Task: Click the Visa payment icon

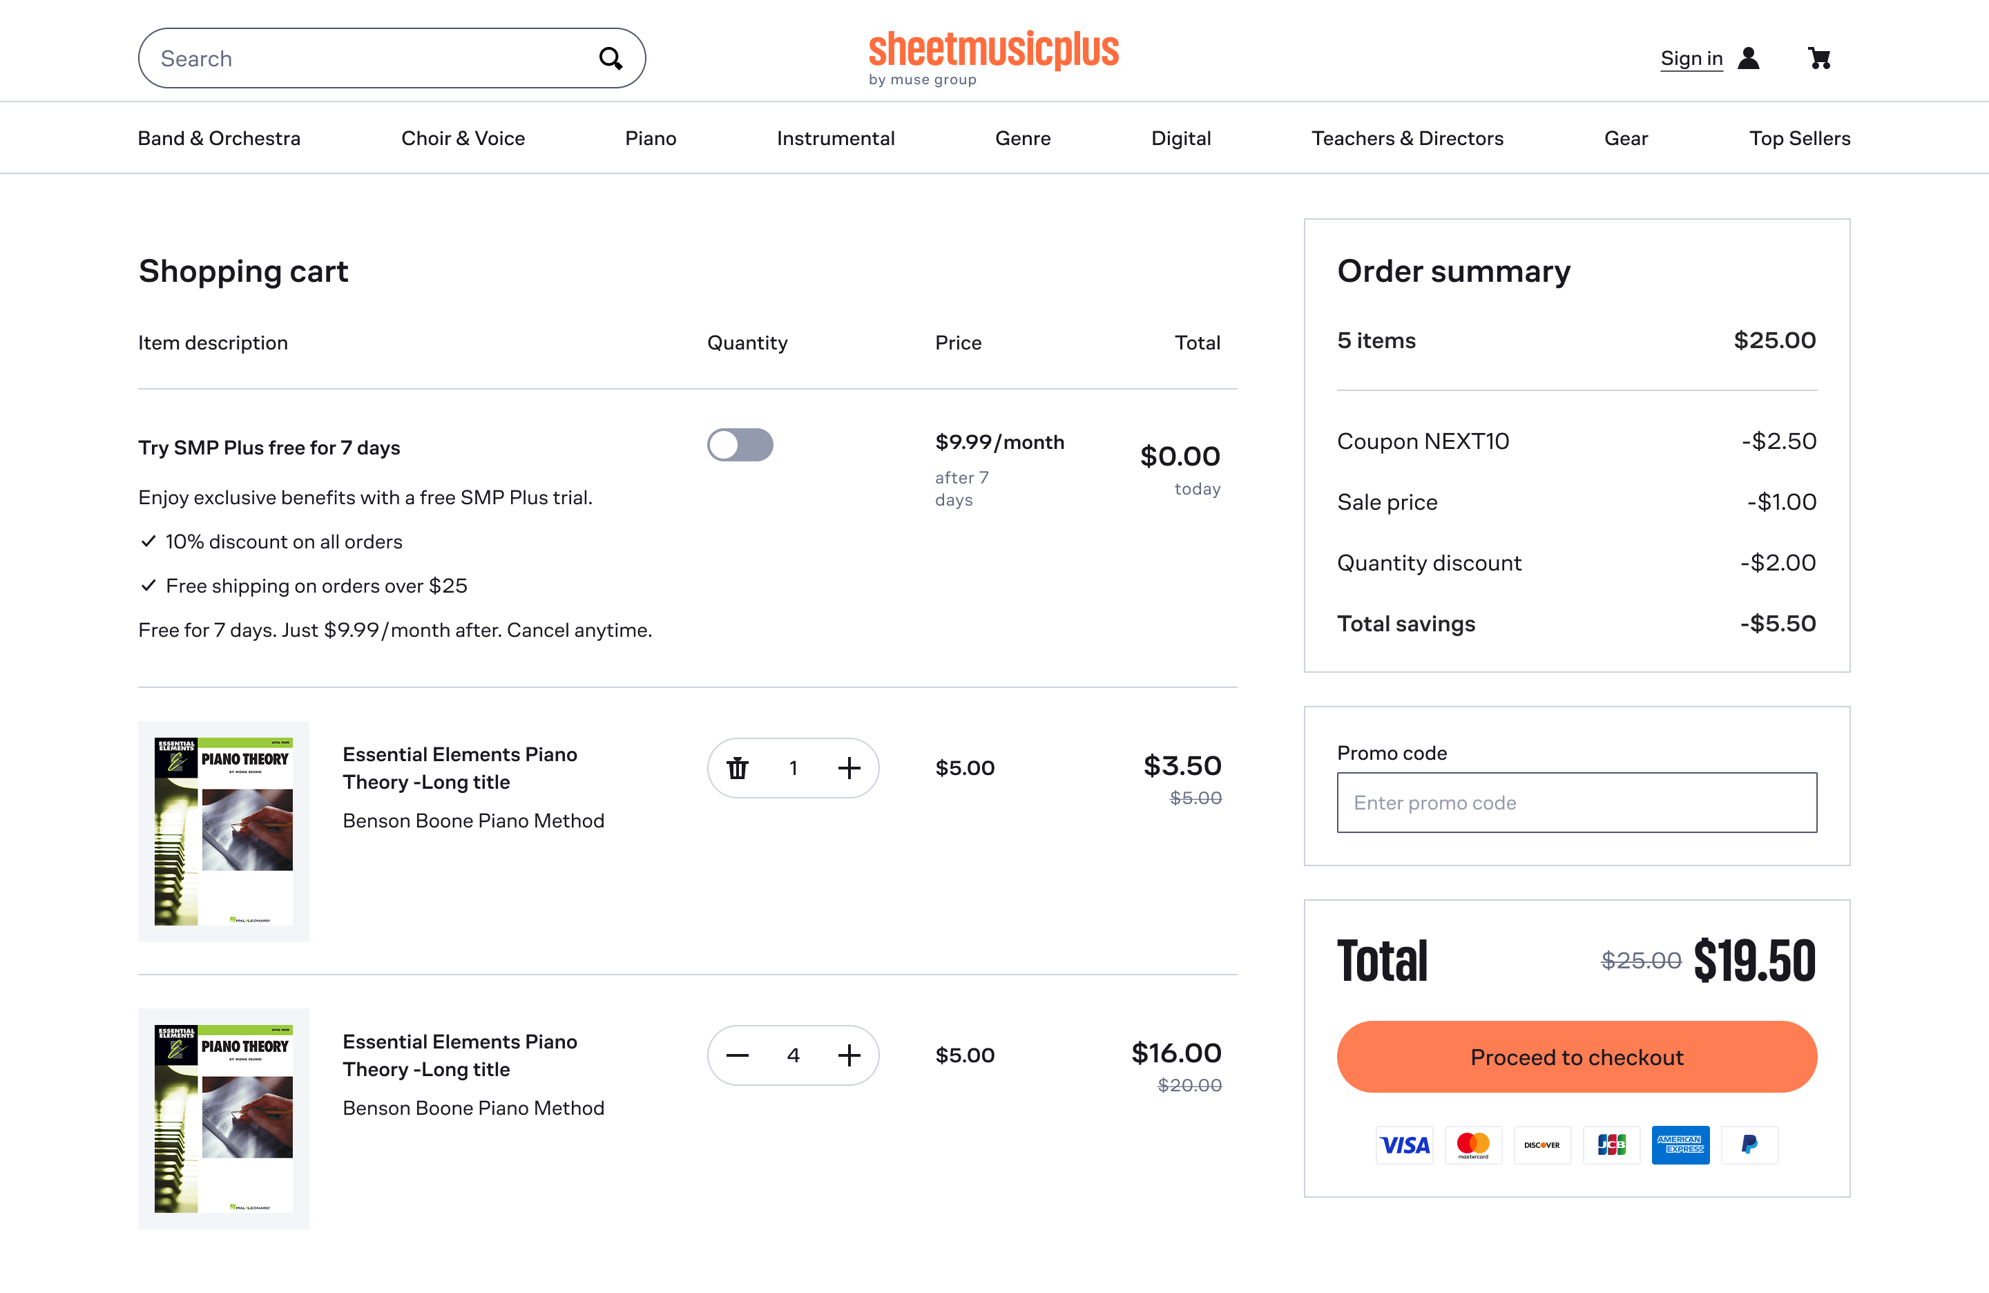Action: coord(1404,1145)
